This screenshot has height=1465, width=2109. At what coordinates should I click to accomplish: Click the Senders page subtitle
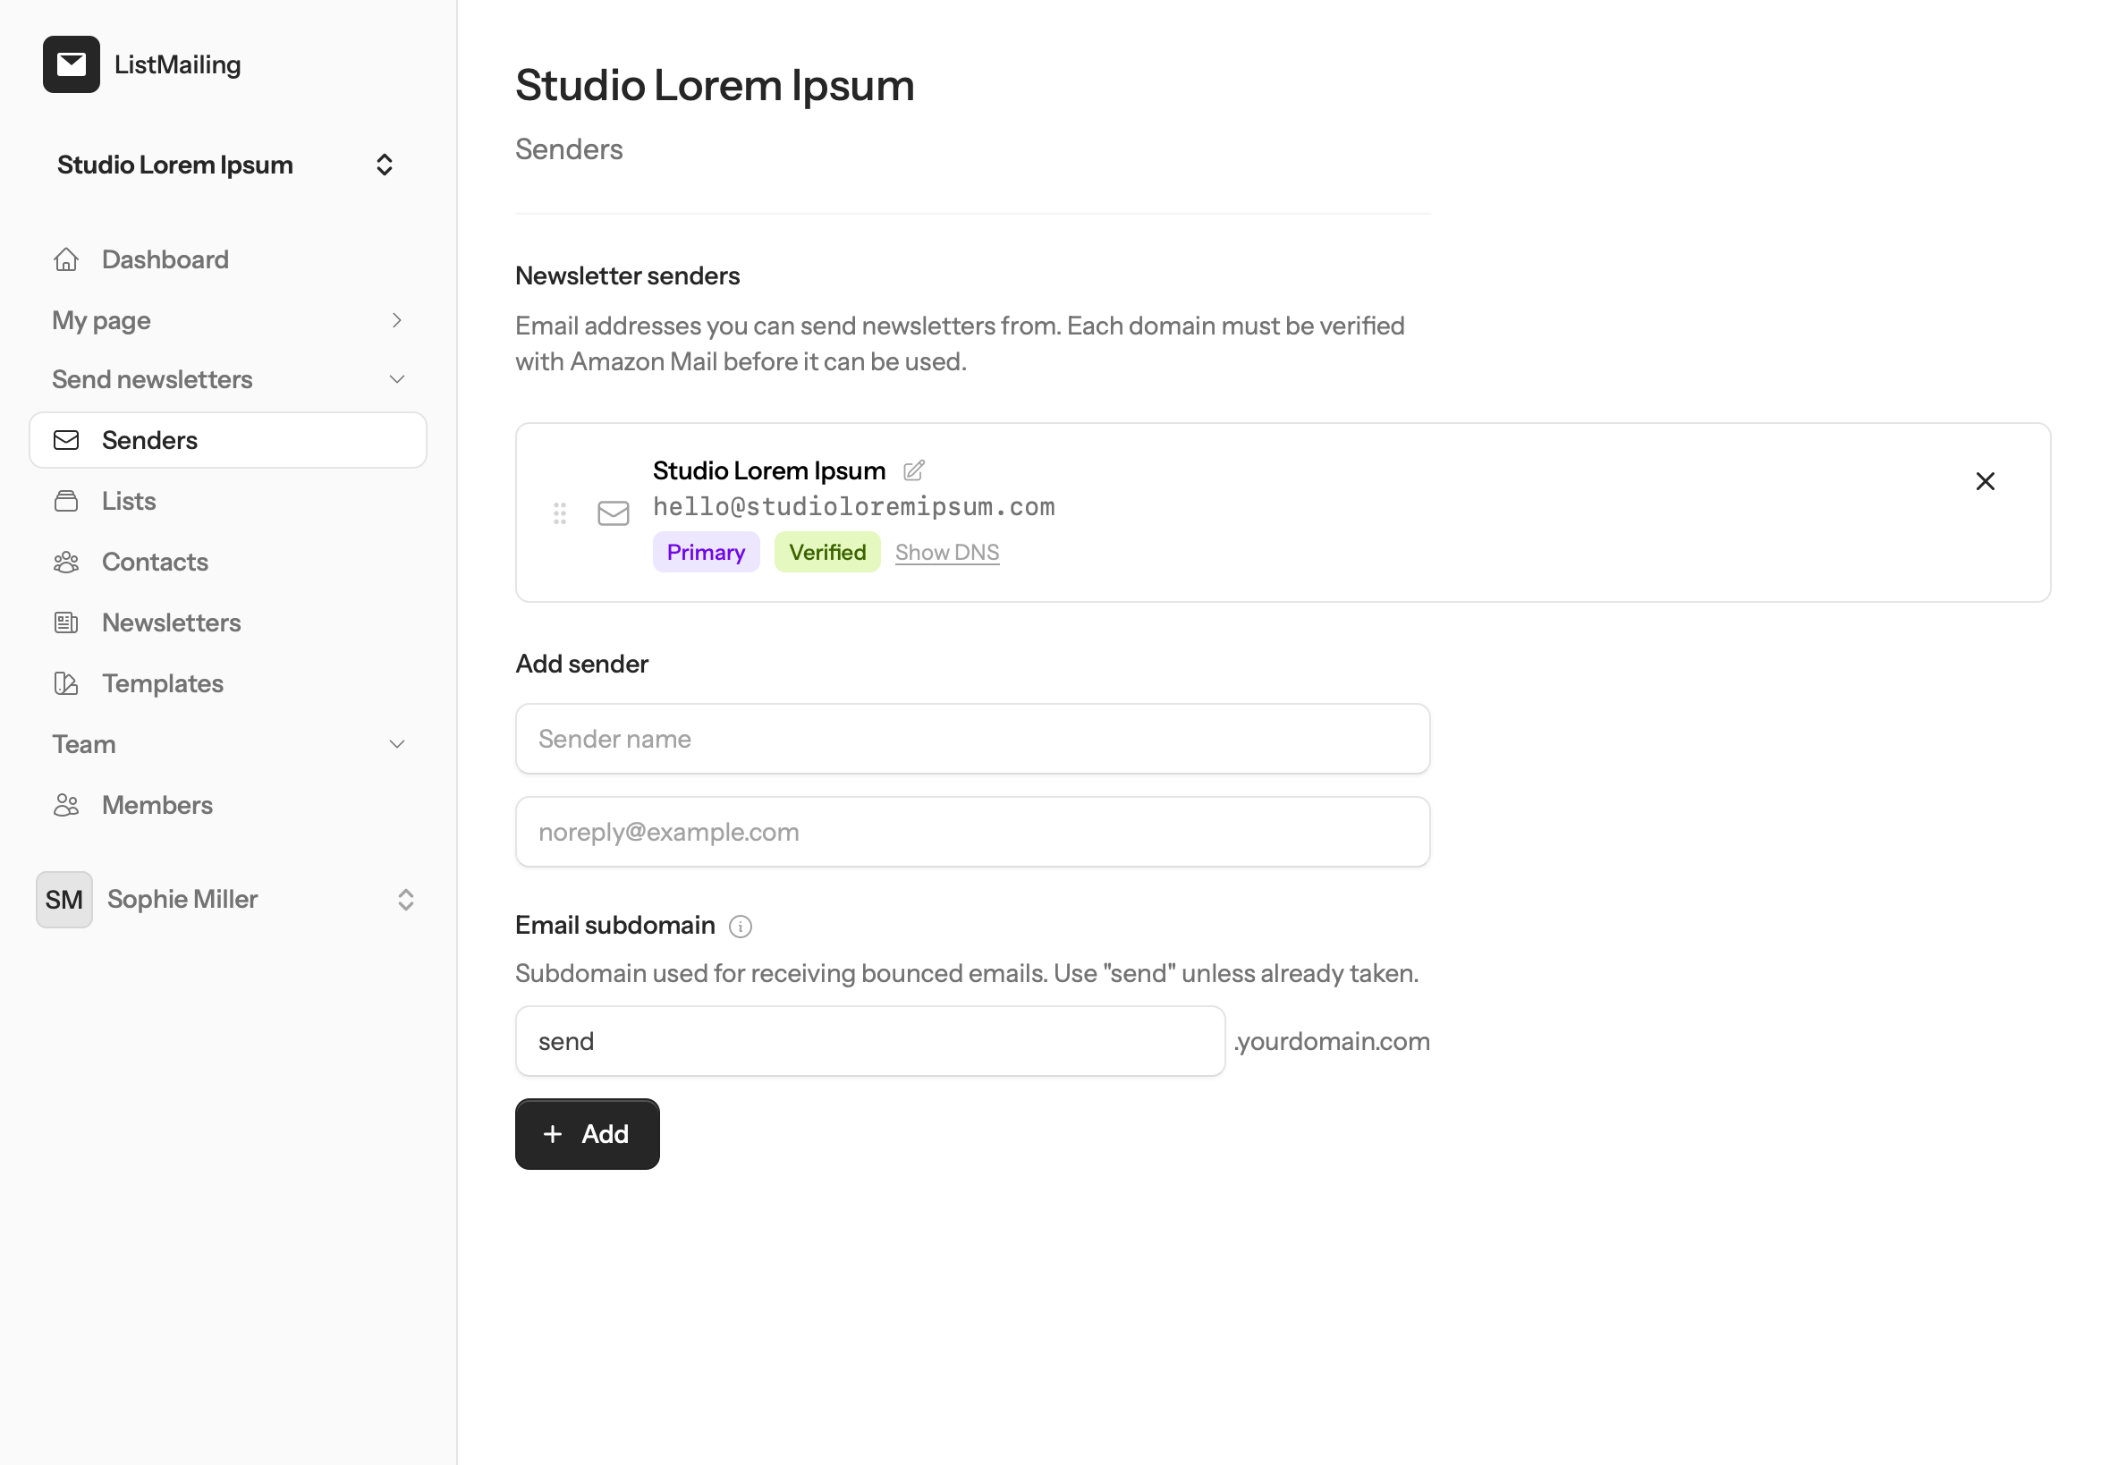pyautogui.click(x=568, y=148)
